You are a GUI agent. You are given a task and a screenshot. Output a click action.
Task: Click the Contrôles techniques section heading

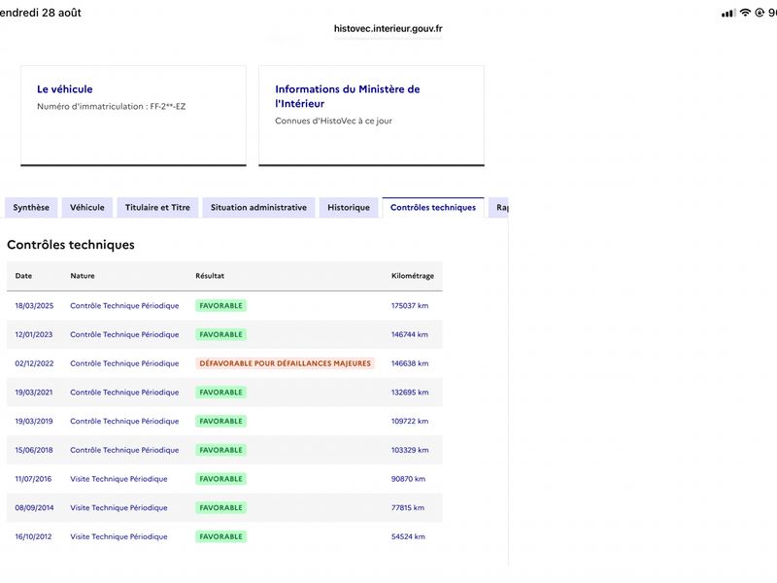point(71,245)
